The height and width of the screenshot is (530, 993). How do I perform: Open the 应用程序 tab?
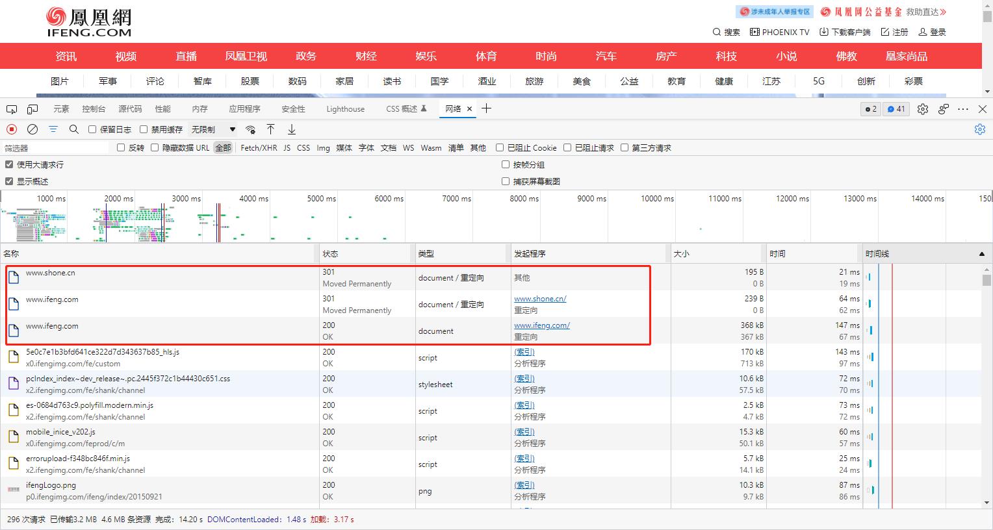(244, 109)
